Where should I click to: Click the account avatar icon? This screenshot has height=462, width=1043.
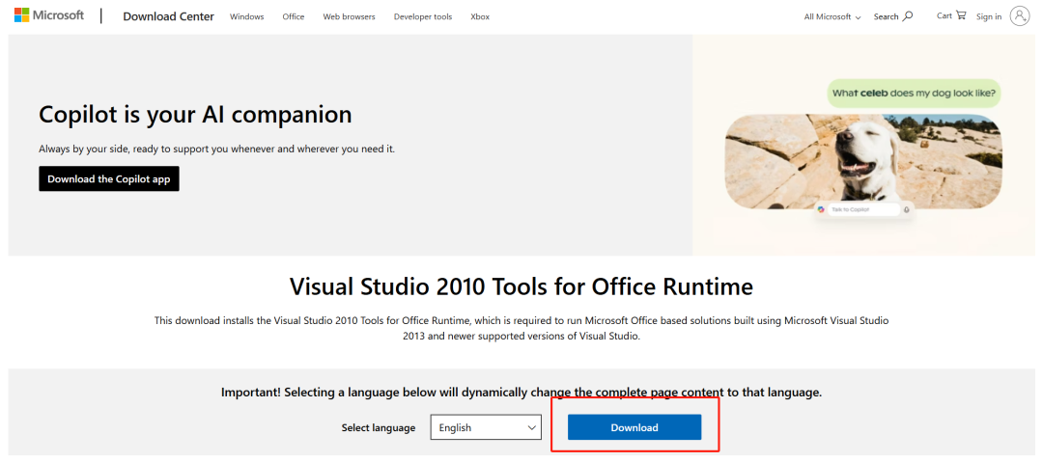[1020, 16]
